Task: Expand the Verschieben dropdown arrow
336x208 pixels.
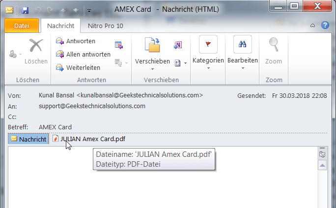Action: point(152,69)
